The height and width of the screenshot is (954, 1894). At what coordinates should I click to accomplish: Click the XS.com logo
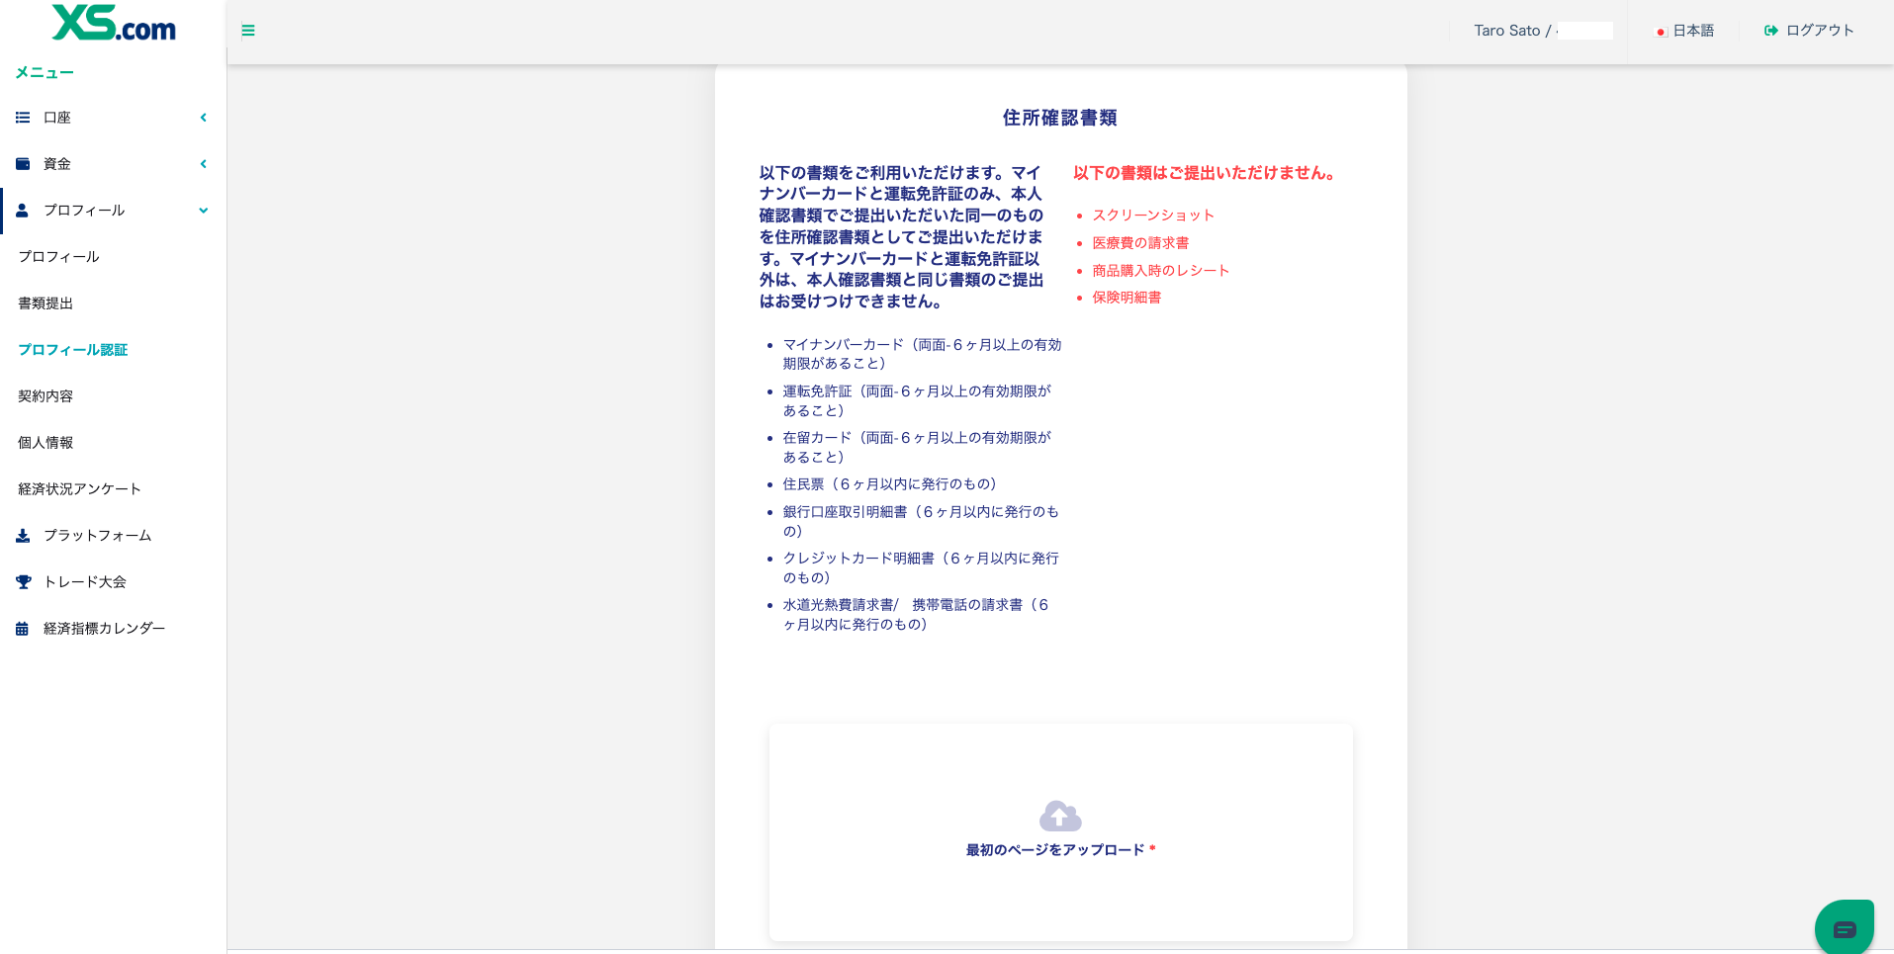coord(114,24)
